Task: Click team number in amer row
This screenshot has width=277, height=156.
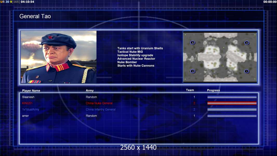Action: pyautogui.click(x=194, y=116)
